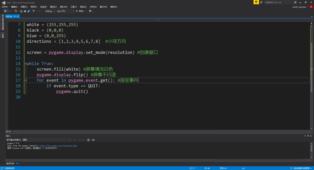Click the arctic_marmot account name
The height and width of the screenshot is (170, 314).
pyautogui.click(x=299, y=7)
